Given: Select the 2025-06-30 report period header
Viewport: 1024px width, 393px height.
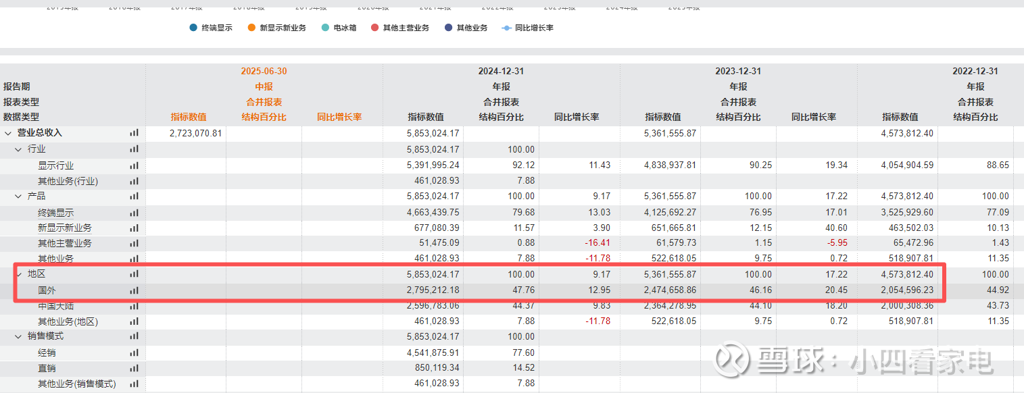Looking at the screenshot, I should tap(264, 71).
